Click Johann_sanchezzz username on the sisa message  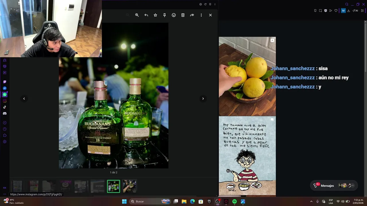[x=292, y=68]
